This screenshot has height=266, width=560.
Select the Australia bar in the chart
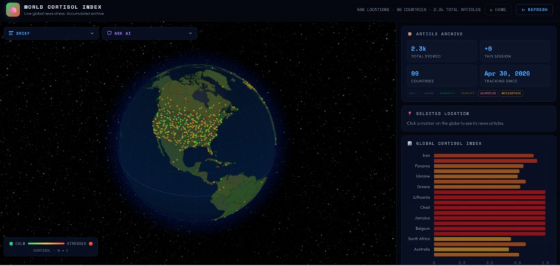[x=472, y=249]
